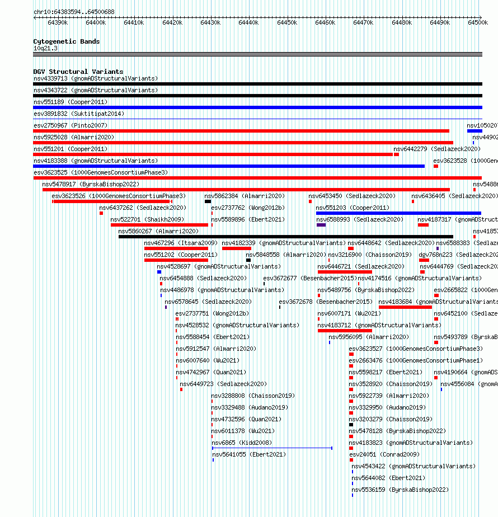Click nsv6448642 (Sedlazeck2020) label

point(391,243)
